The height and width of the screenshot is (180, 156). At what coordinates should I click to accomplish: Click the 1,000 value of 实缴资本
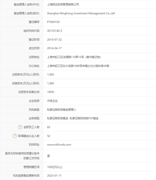click(50, 83)
